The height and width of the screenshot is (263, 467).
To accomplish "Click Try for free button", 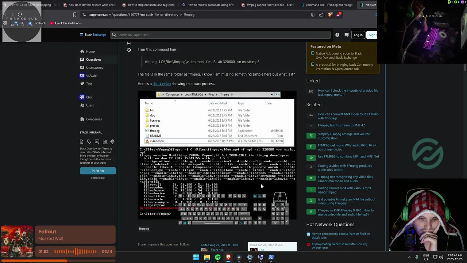I will (98, 171).
